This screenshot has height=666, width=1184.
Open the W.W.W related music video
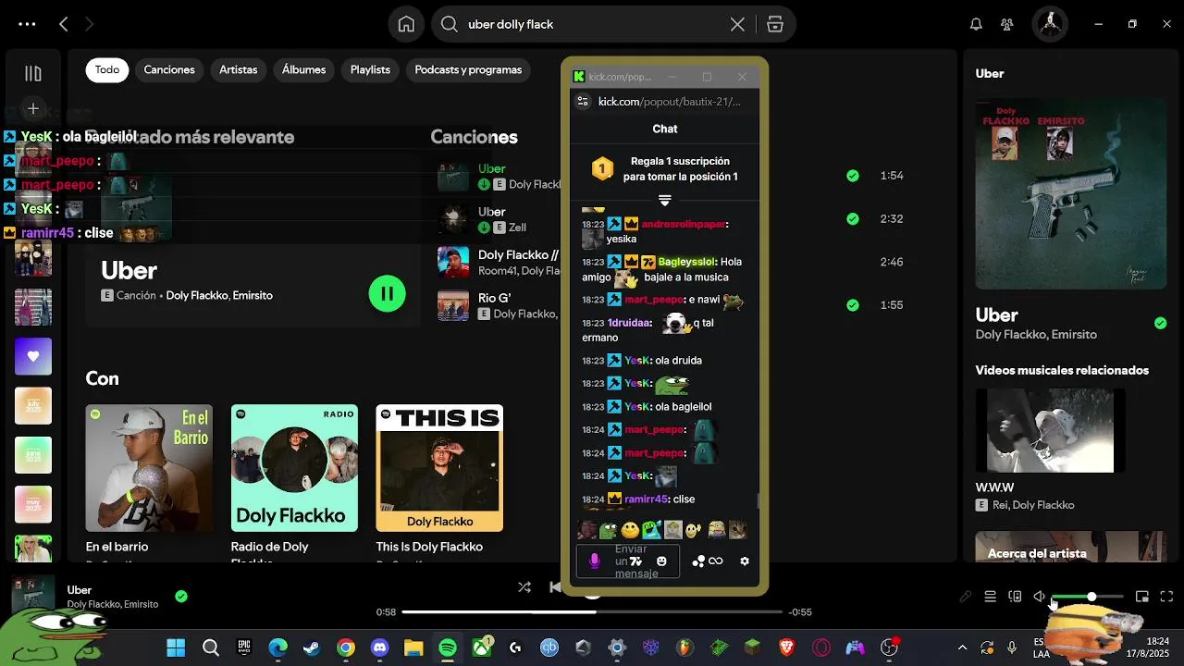(x=1051, y=431)
